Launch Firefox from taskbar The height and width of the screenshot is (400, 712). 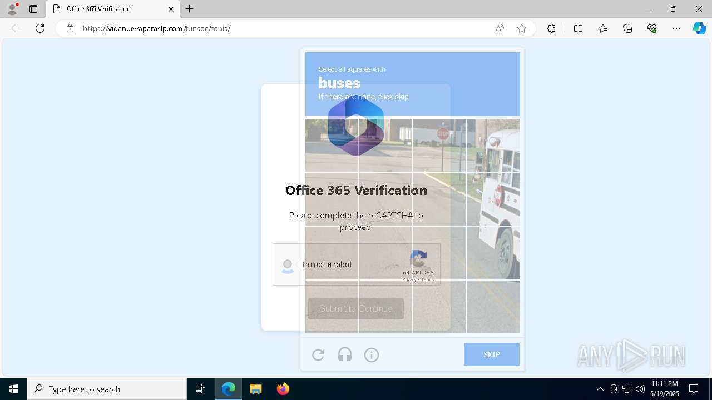click(283, 389)
